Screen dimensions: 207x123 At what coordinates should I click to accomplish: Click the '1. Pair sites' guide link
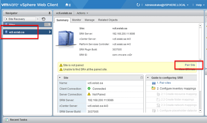click(164, 83)
